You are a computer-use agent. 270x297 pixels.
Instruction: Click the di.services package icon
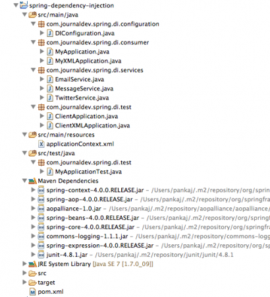[41, 70]
